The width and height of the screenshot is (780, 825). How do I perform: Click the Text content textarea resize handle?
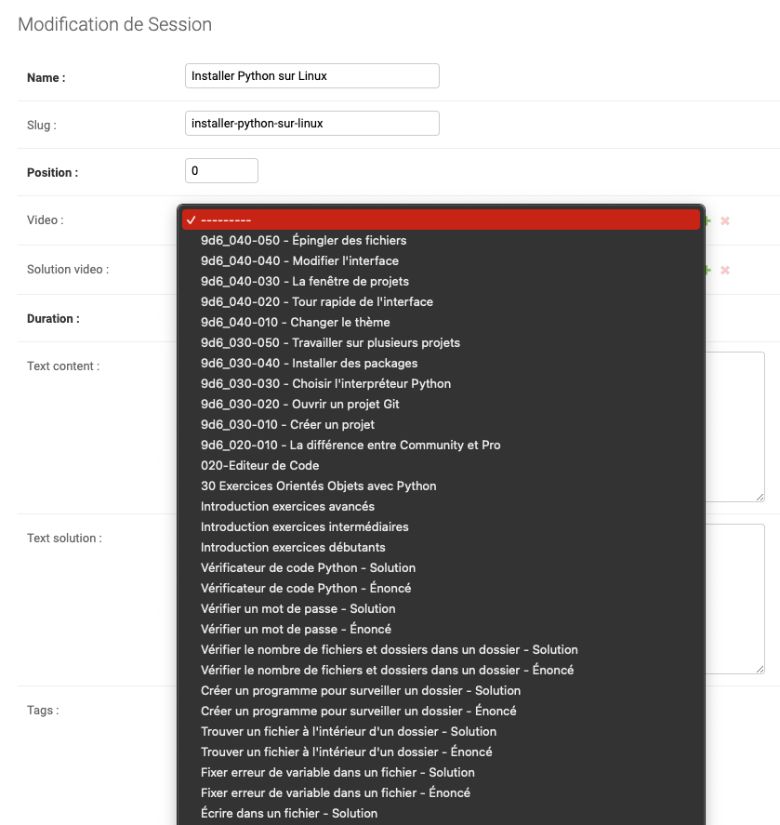click(x=760, y=497)
